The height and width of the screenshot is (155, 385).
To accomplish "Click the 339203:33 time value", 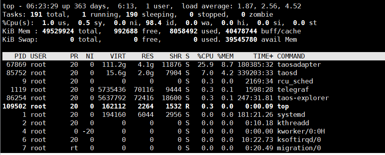I will coord(255,73).
